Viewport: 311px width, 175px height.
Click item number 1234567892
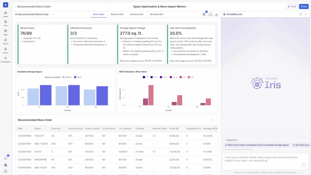click(x=24, y=152)
